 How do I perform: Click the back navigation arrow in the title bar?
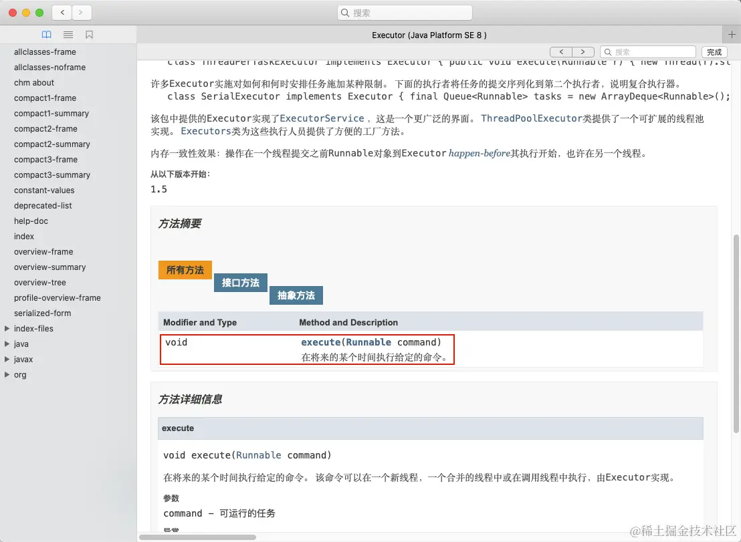(x=62, y=13)
